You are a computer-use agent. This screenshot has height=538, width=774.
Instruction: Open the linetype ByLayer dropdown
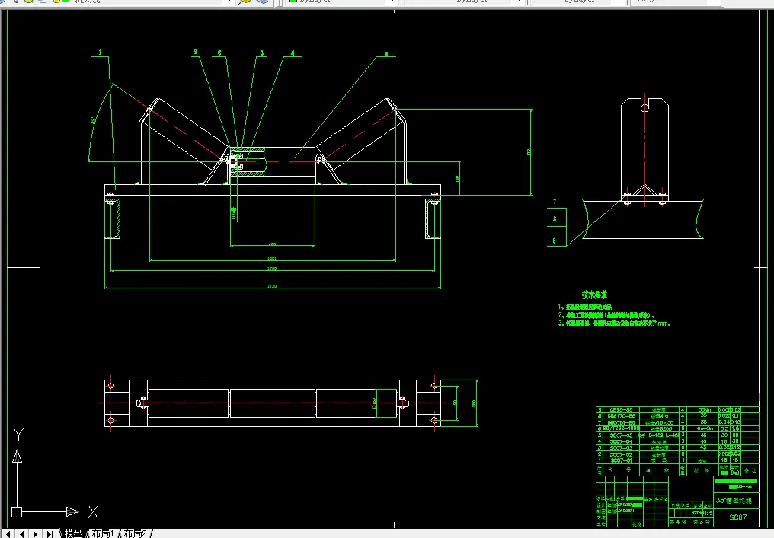(518, 2)
